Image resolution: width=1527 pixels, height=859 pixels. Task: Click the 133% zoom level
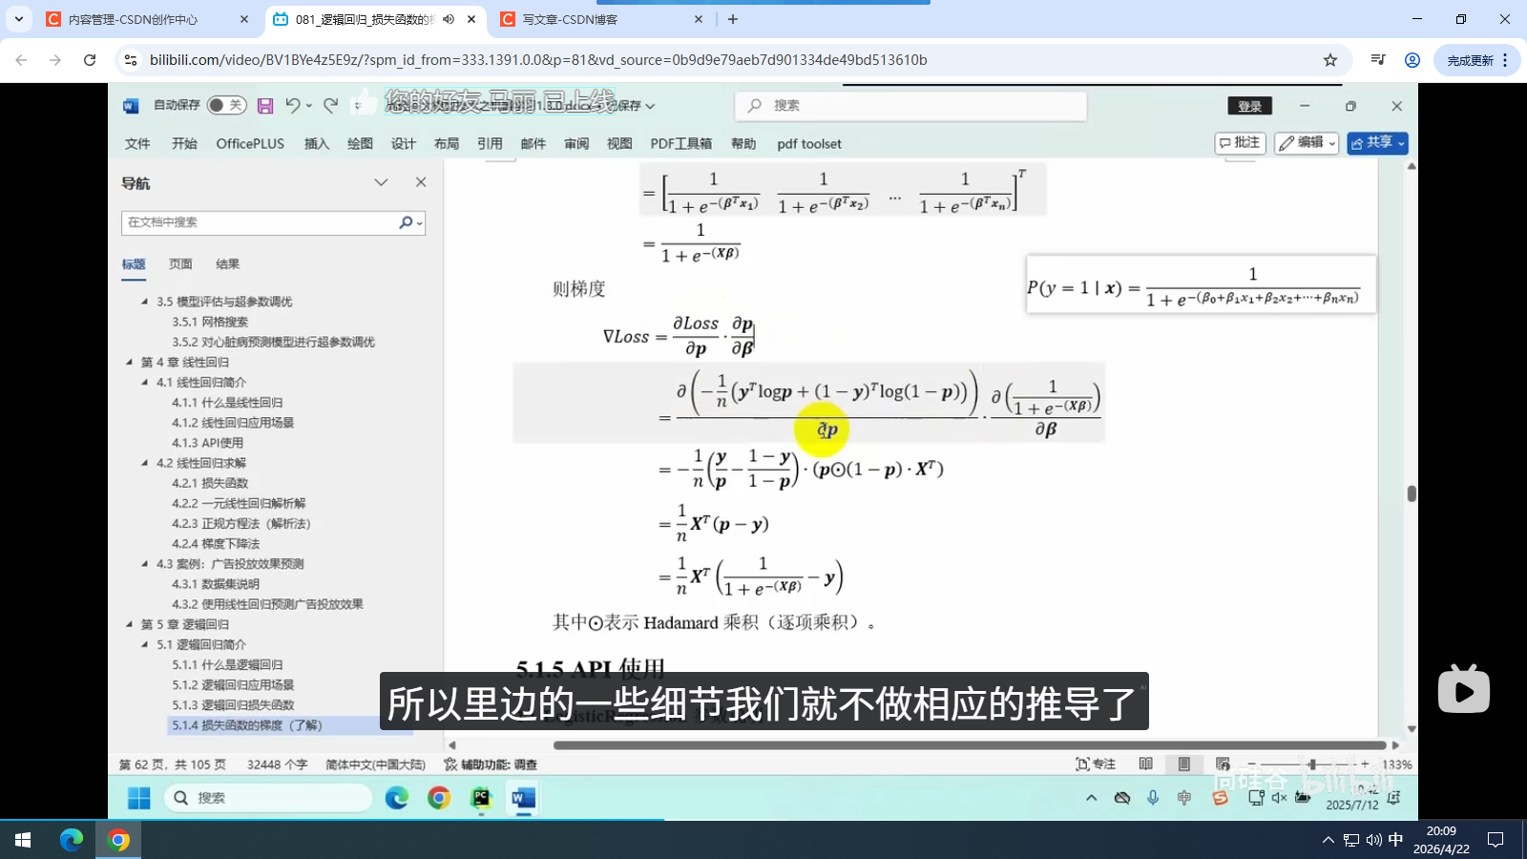coord(1396,765)
